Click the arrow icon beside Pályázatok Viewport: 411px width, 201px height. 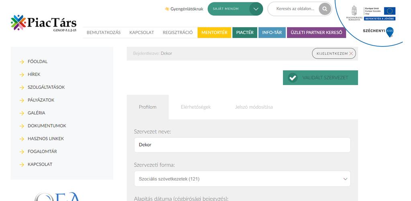click(x=22, y=100)
